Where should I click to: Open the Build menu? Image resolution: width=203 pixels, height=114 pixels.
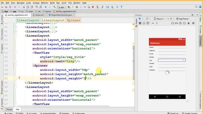pyautogui.click(x=52, y=3)
